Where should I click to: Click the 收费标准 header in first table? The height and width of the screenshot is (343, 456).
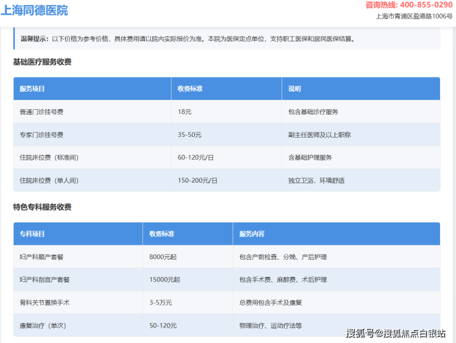[x=190, y=89]
